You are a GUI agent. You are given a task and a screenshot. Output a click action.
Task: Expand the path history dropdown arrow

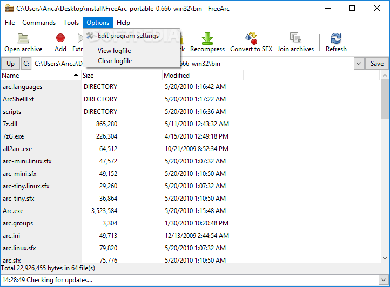359,64
